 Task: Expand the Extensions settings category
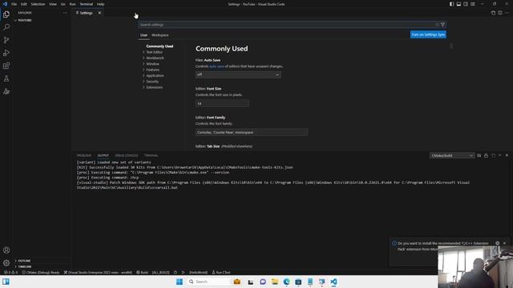(154, 87)
